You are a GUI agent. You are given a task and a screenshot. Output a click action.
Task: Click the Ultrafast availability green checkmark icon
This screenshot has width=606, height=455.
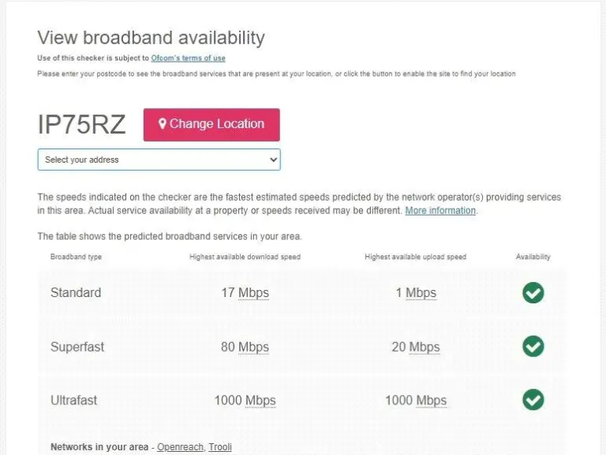click(533, 400)
